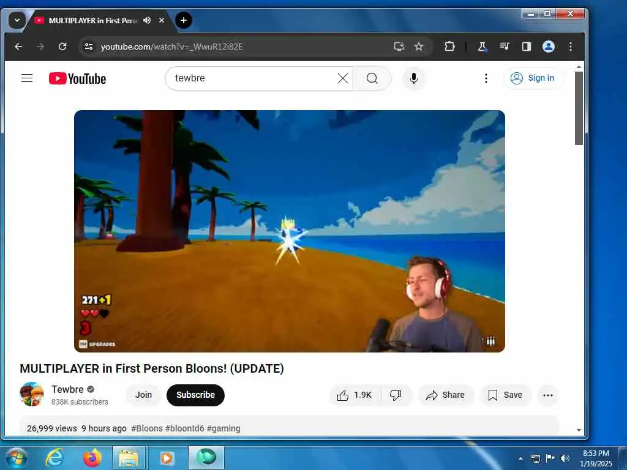The image size is (627, 470).
Task: Share this video
Action: [446, 395]
